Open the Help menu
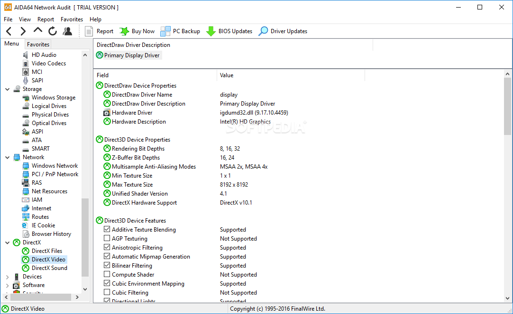The width and height of the screenshot is (513, 314). coord(95,19)
